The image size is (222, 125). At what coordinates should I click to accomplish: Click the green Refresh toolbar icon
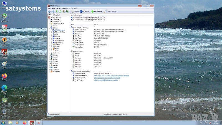[60, 11]
